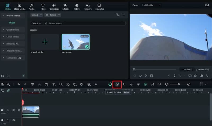Play the video in the player
Image resolution: width=212 pixels, height=126 pixels.
146,76
